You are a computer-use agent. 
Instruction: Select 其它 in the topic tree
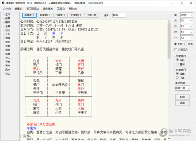[7, 74]
